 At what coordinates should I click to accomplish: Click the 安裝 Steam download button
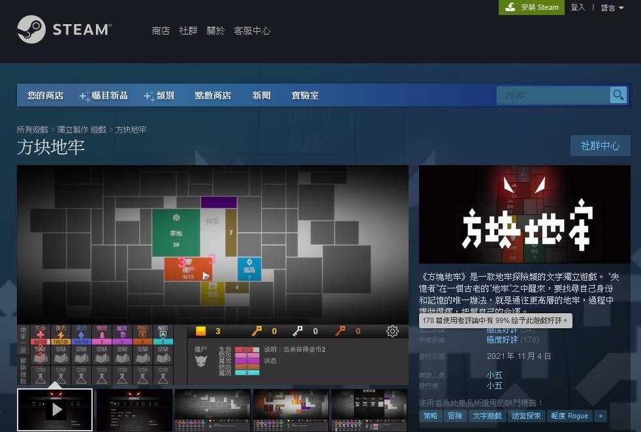[531, 7]
